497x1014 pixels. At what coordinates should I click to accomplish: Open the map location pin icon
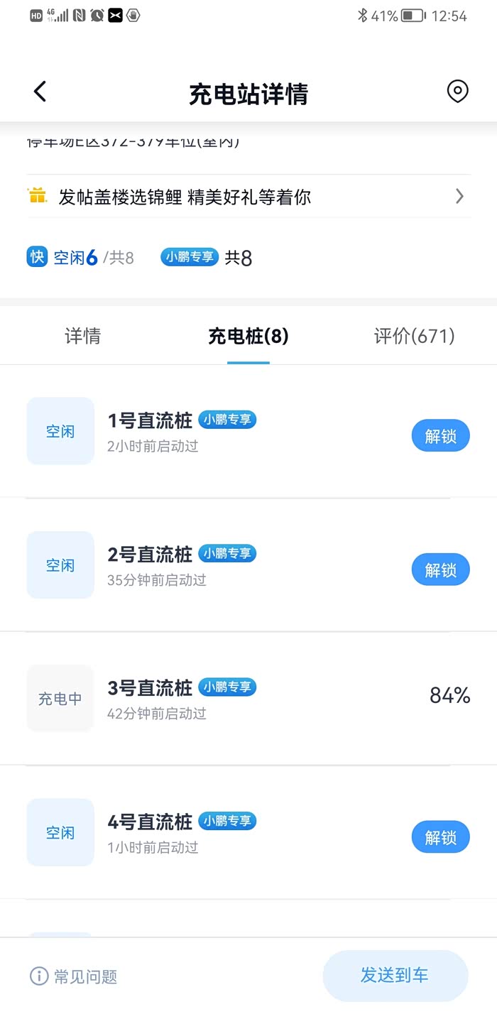click(x=457, y=92)
